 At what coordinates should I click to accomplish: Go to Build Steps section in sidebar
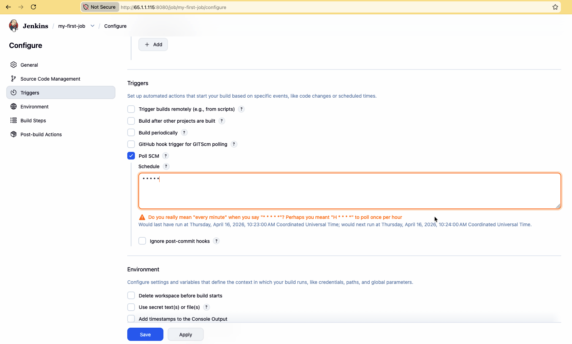(x=61, y=121)
